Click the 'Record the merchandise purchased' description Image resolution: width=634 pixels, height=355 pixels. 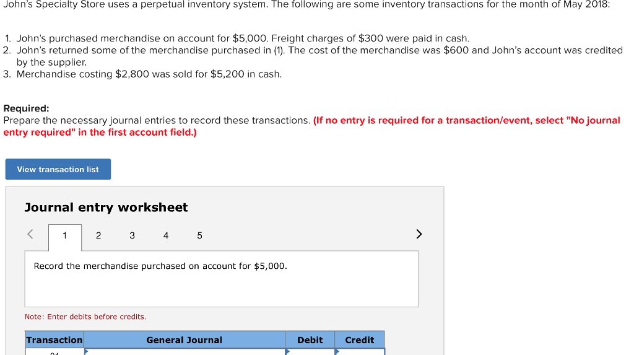pyautogui.click(x=160, y=266)
